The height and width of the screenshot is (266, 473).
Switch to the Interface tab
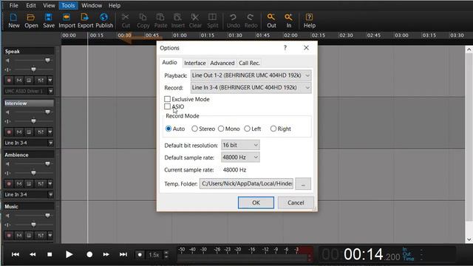pos(195,63)
